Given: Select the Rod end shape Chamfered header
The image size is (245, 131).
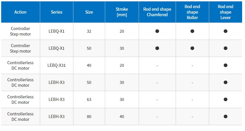Looking at the screenshot, I should click(x=157, y=12).
